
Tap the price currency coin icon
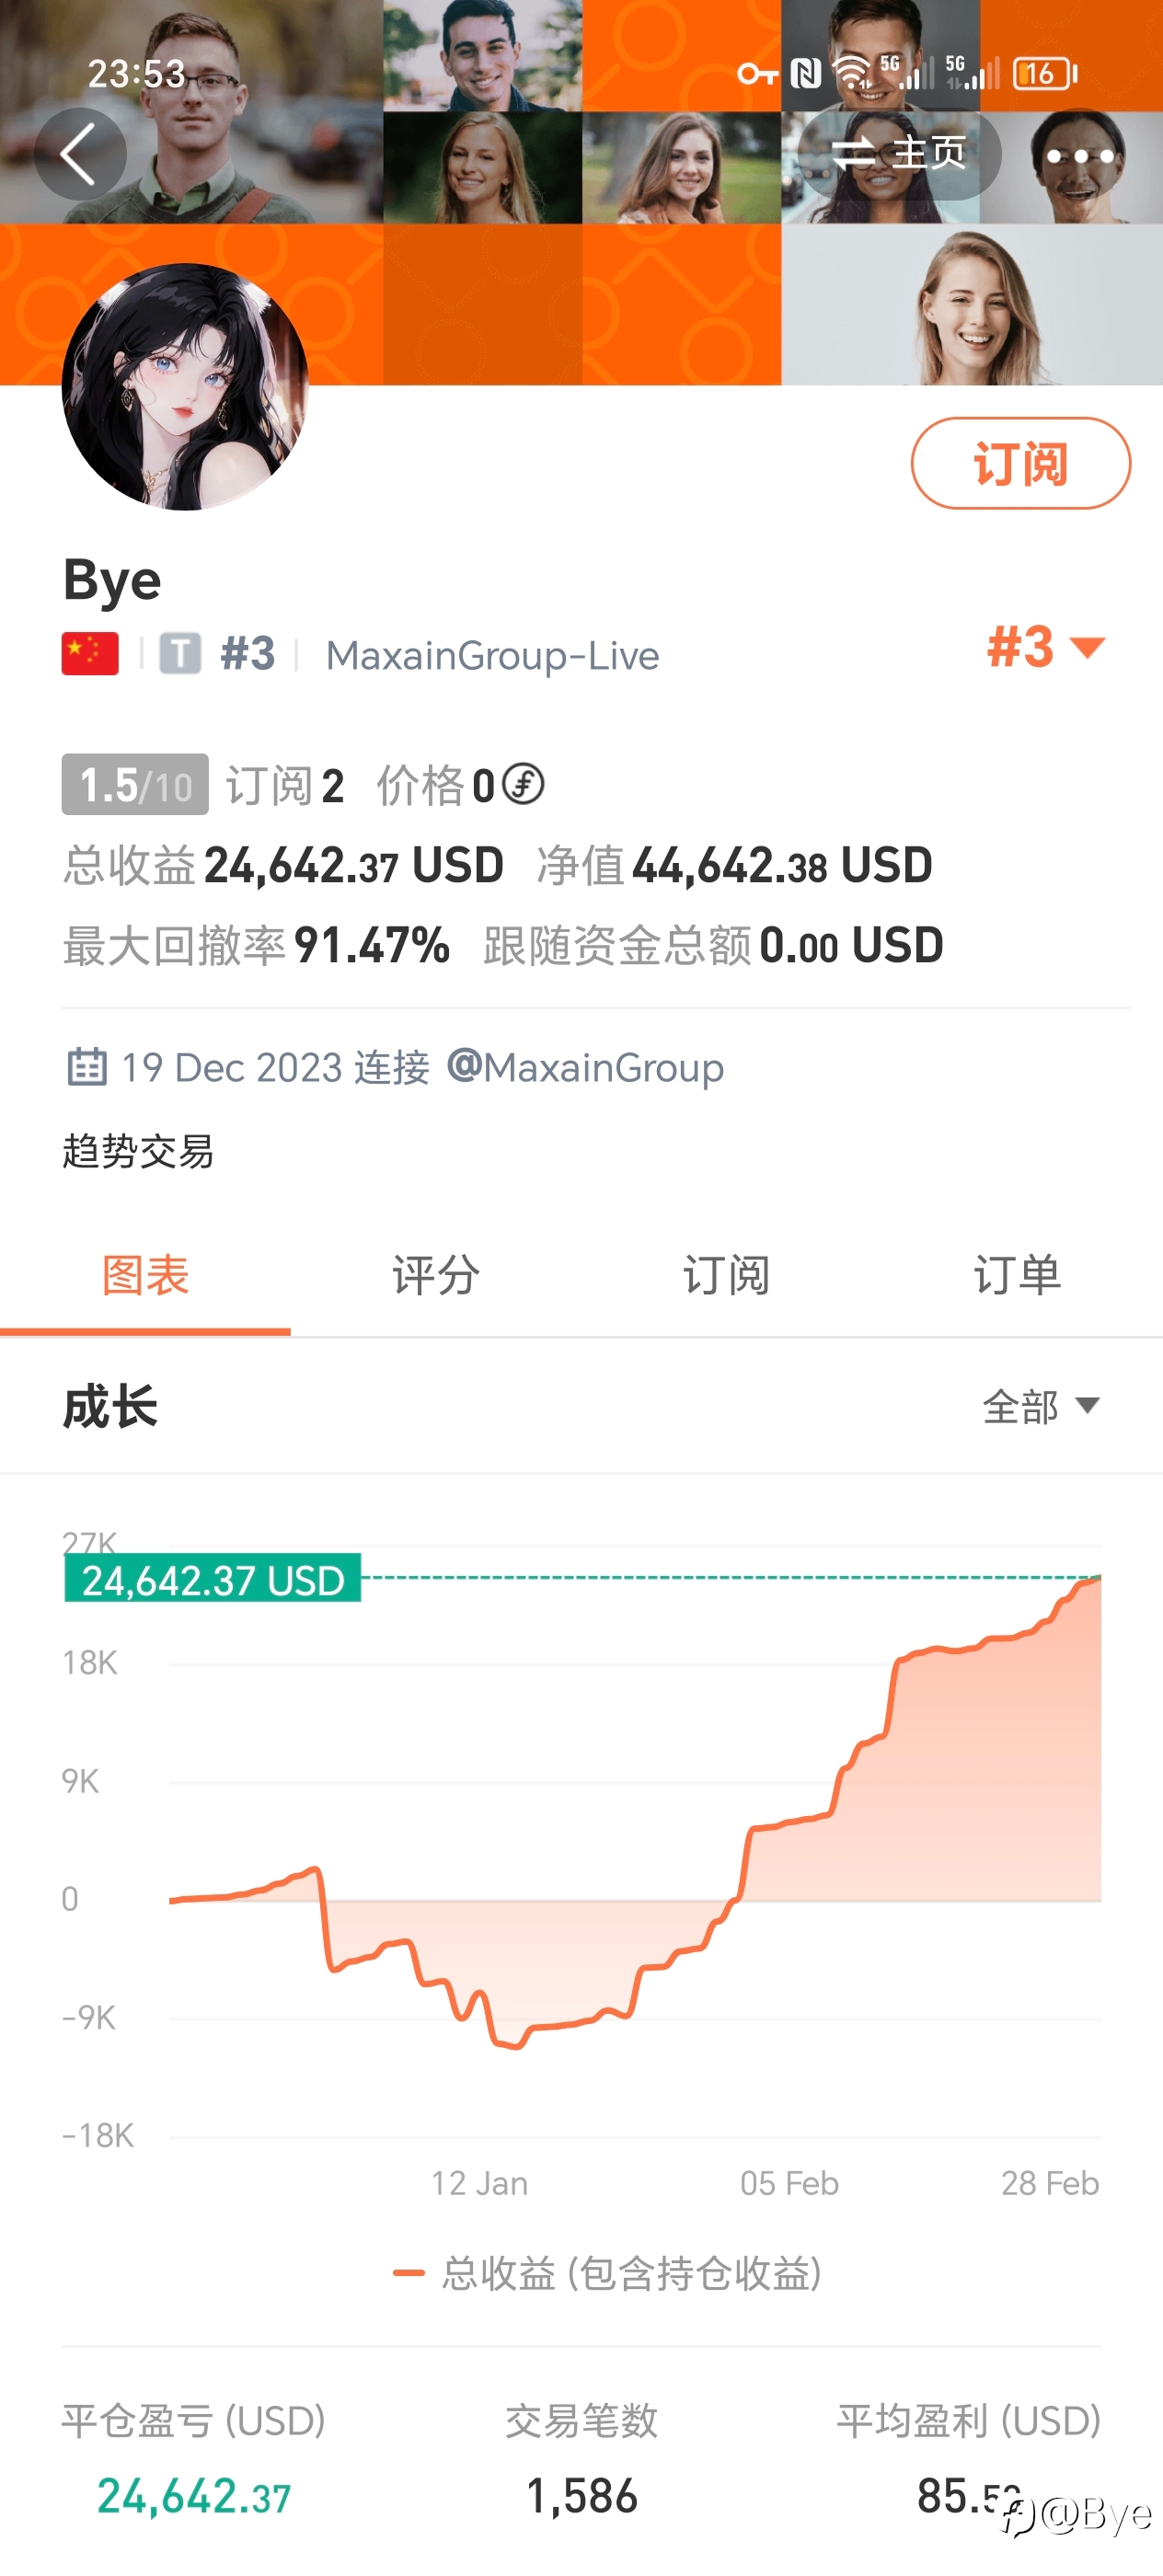(x=523, y=784)
